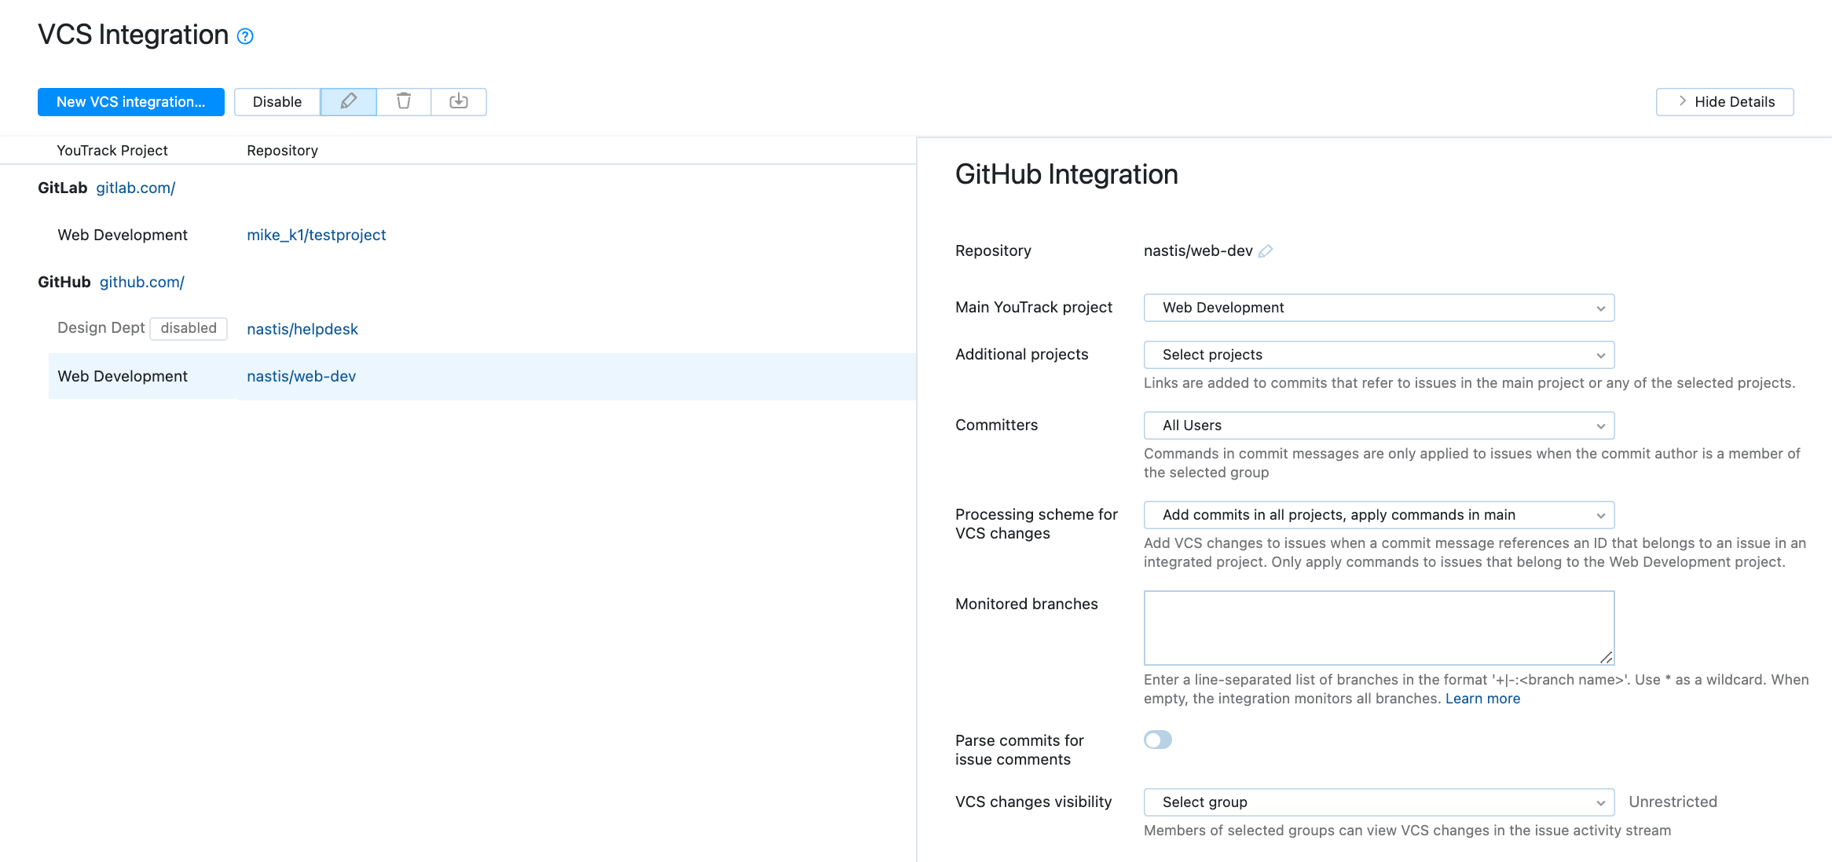The image size is (1832, 862).
Task: Click the delete trash icon in toolbar
Action: [404, 101]
